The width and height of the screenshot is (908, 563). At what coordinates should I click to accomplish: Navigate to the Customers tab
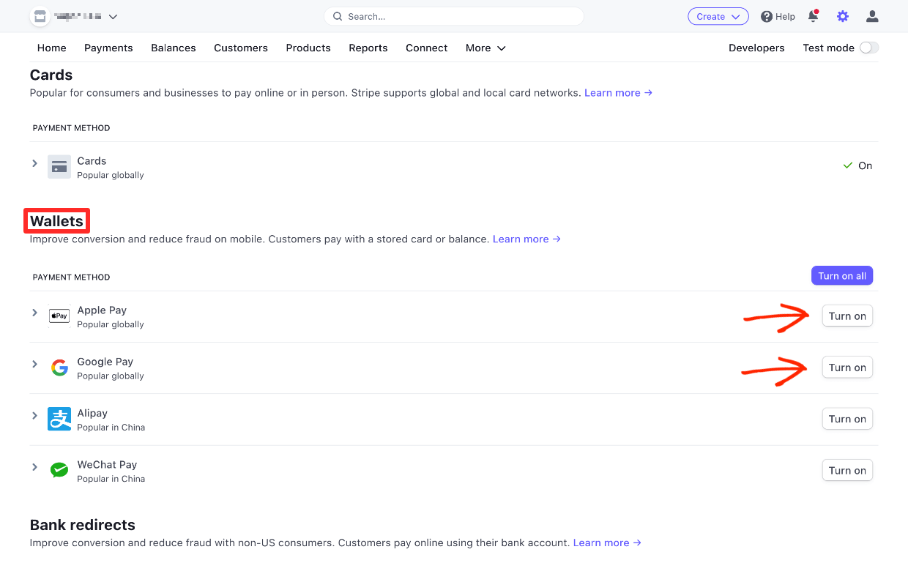coord(241,48)
